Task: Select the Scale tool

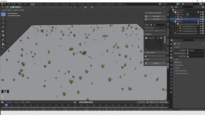Action: 3,31
